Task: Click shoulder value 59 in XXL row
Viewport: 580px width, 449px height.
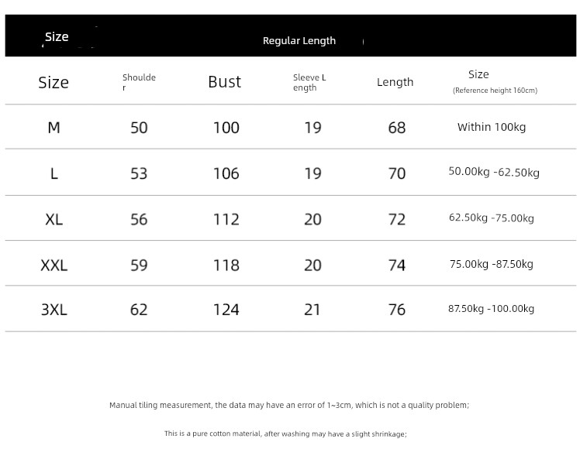Action: [x=139, y=265]
